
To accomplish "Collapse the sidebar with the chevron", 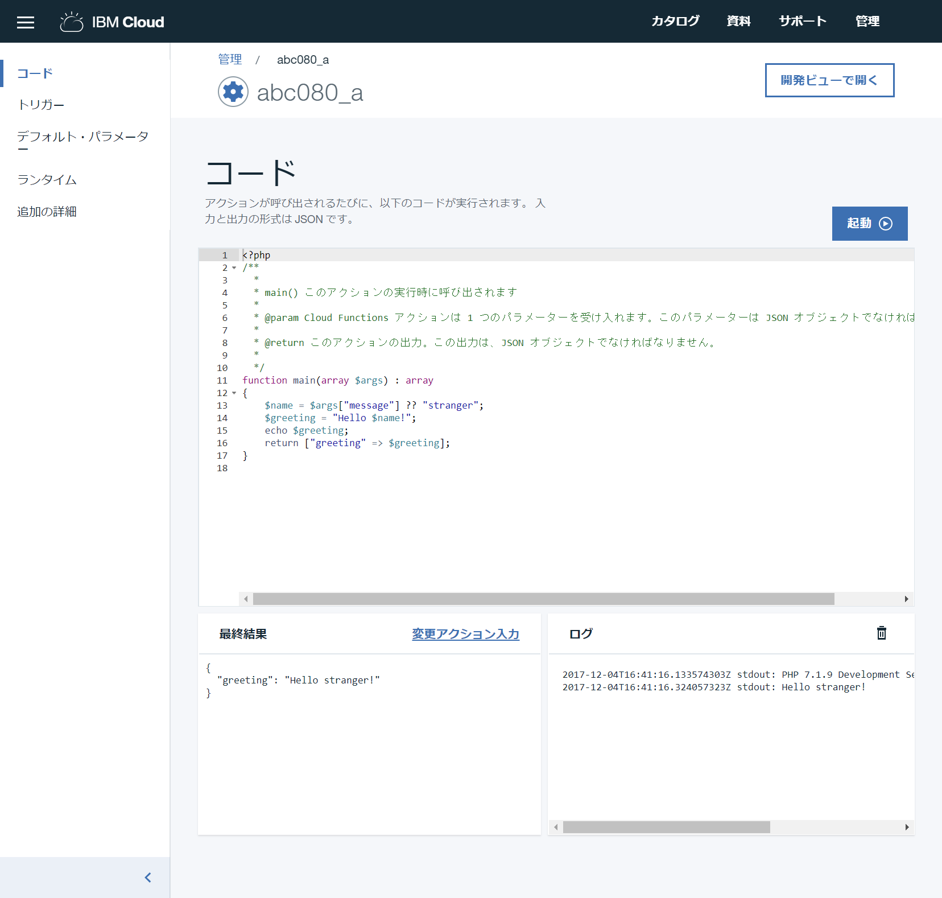I will [x=148, y=878].
